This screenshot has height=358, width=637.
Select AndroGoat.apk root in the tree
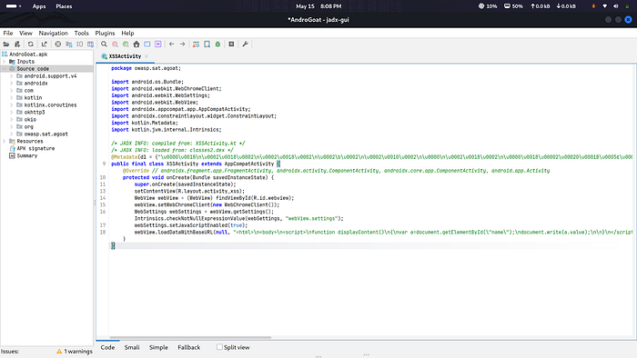pos(28,55)
